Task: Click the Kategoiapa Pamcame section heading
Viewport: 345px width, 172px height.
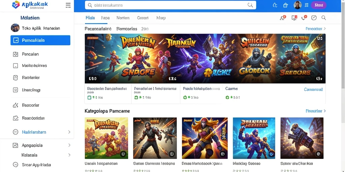Action: click(x=107, y=111)
